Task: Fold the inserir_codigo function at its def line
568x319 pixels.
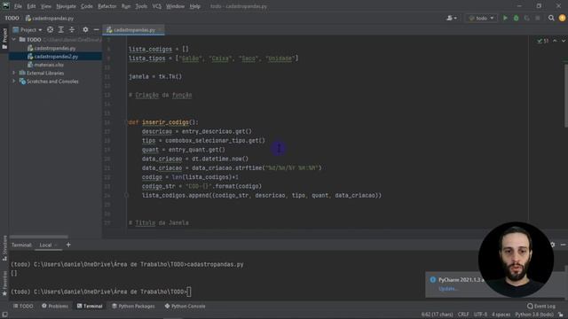Action: tap(127, 122)
